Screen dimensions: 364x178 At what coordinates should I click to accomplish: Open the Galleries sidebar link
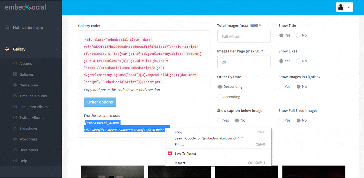[x=27, y=74]
